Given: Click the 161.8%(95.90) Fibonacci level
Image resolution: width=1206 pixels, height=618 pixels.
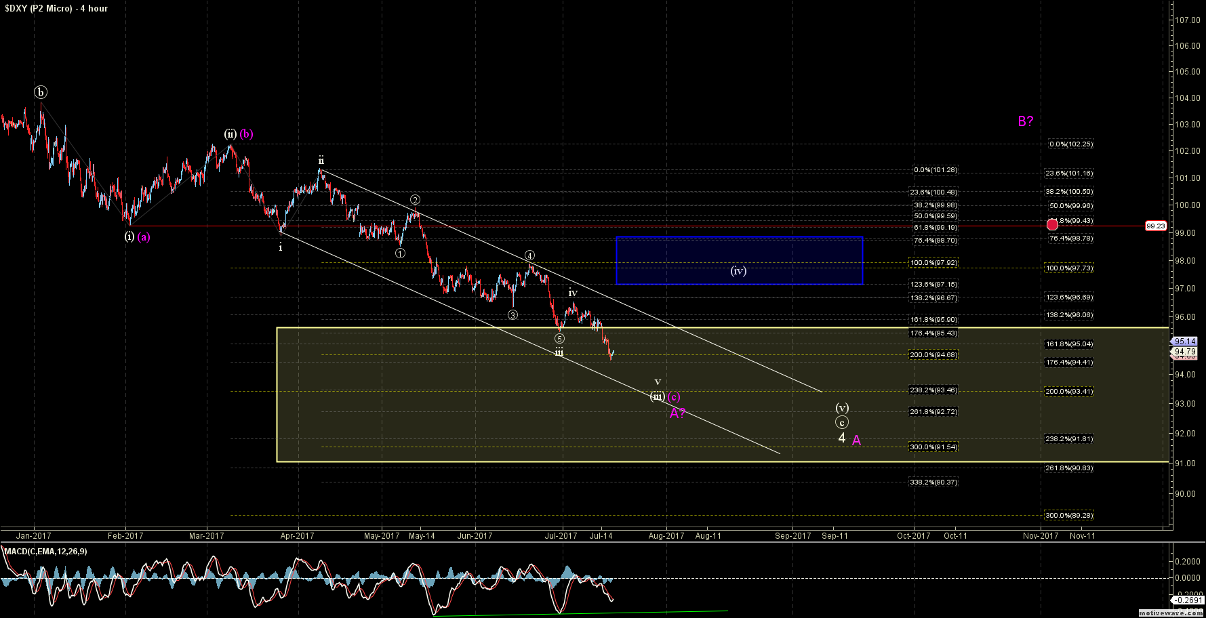Looking at the screenshot, I should click(x=933, y=319).
